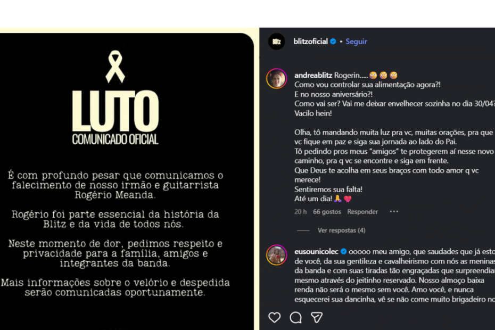This screenshot has width=495, height=330.
Task: Expand Ver respostas (4) replies
Action: tap(341, 230)
